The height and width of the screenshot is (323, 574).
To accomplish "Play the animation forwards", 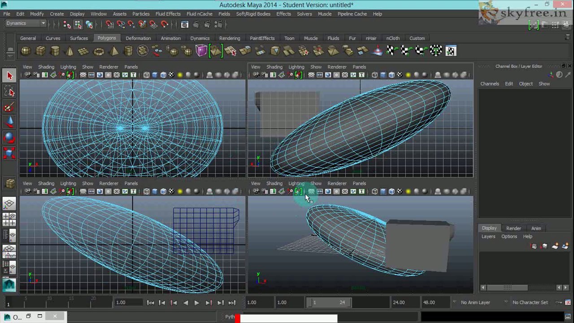I will point(197,303).
